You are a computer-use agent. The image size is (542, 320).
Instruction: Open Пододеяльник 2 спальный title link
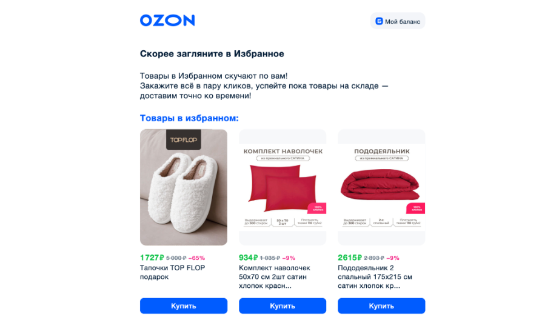click(x=375, y=277)
